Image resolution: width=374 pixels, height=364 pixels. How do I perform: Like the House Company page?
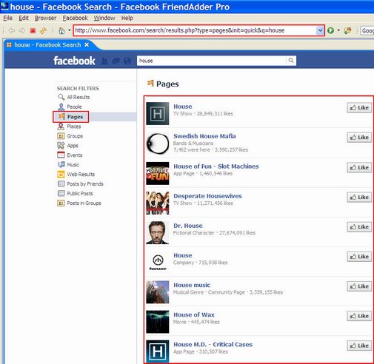coord(359,257)
